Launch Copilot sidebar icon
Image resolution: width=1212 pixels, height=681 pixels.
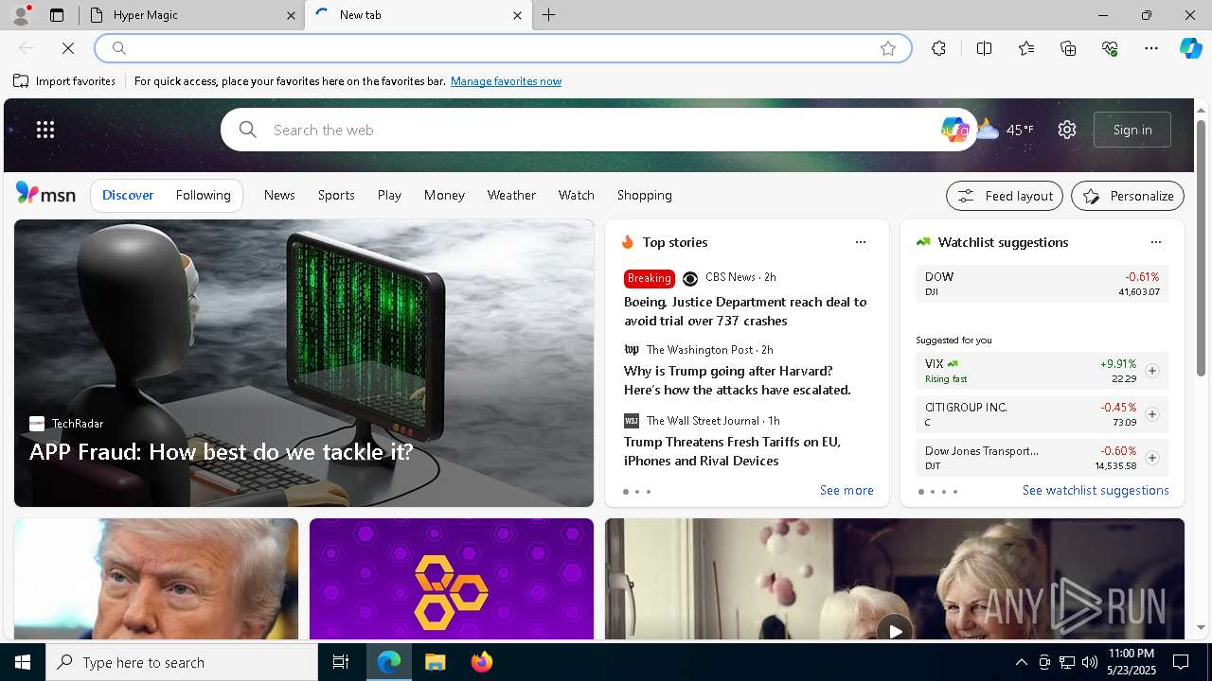(x=1190, y=48)
